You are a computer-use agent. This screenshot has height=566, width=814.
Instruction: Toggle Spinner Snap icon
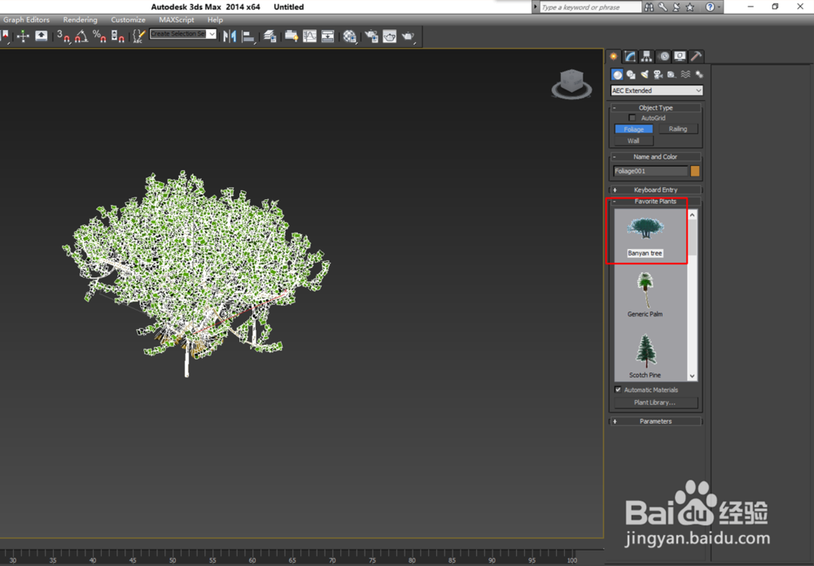[118, 36]
